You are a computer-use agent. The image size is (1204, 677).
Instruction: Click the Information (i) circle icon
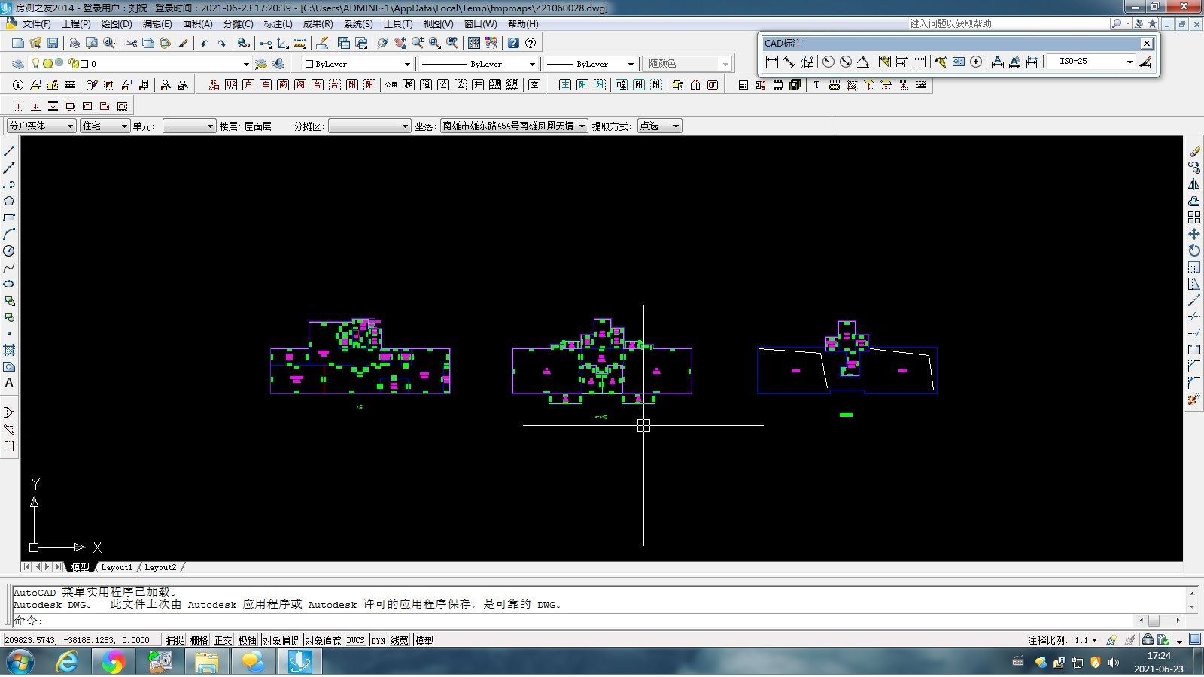click(18, 85)
